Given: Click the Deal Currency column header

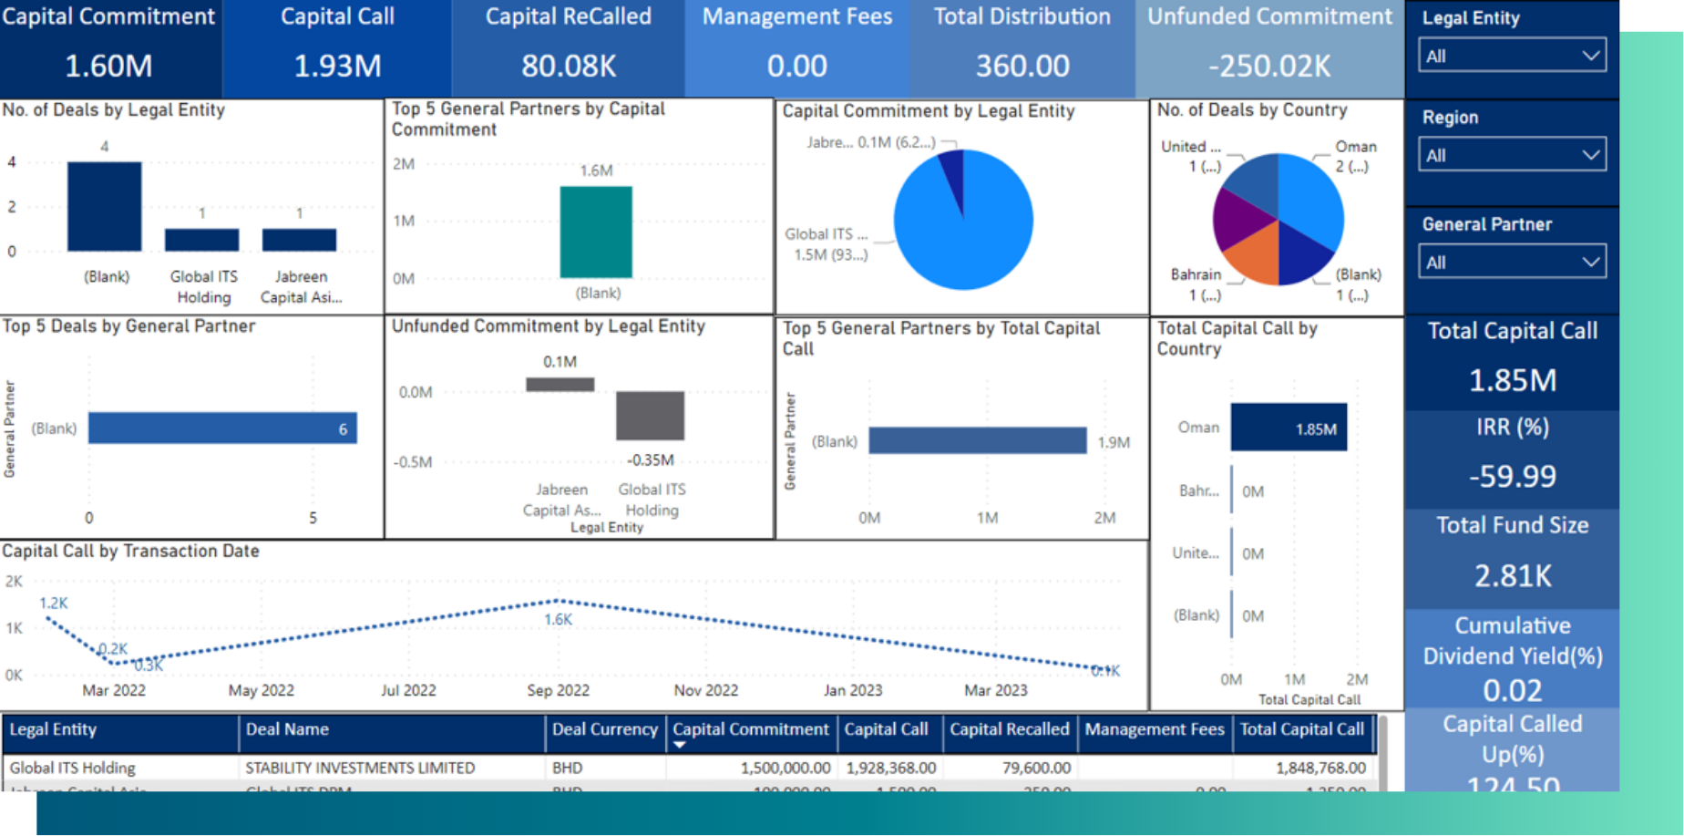Looking at the screenshot, I should 604,729.
